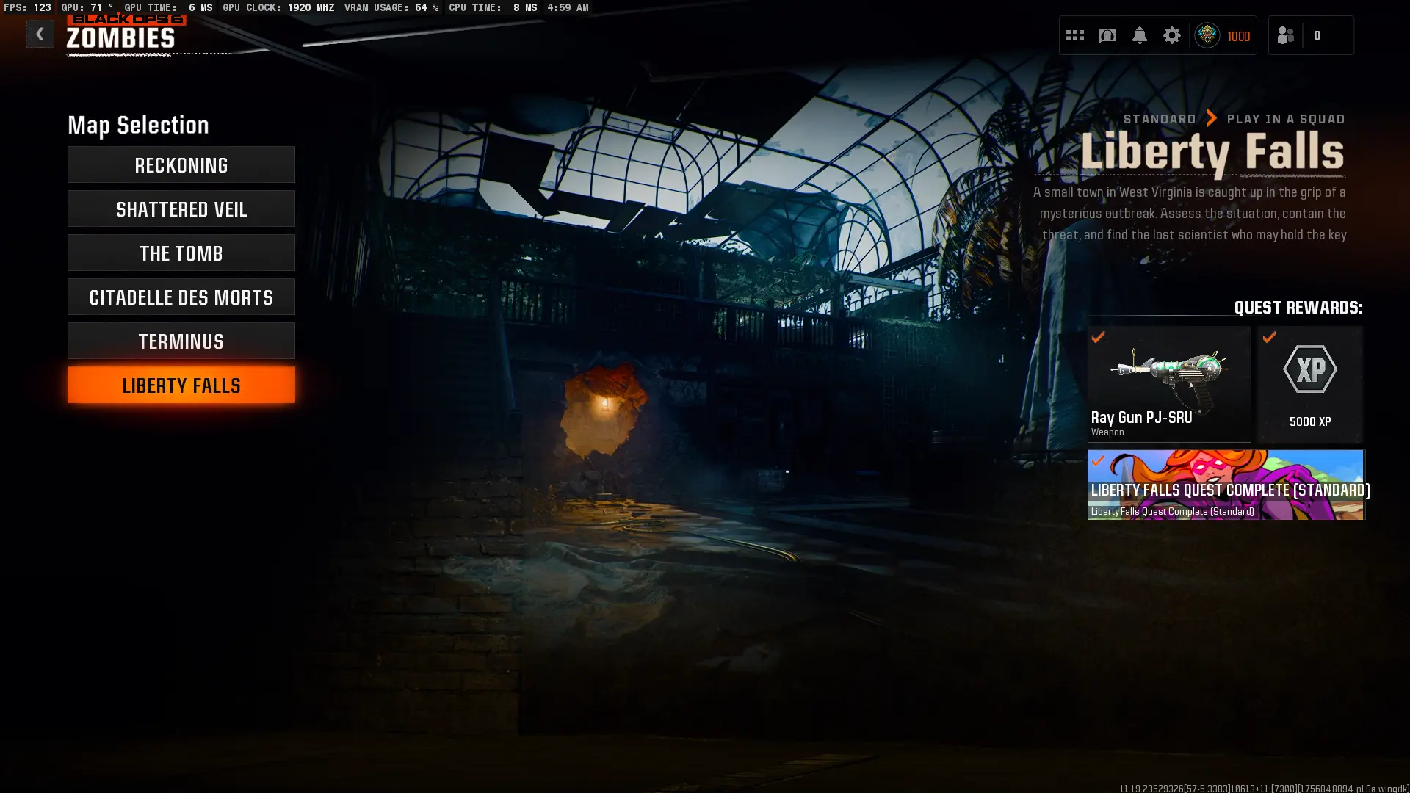Select the Shattered Veil map
This screenshot has width=1410, height=793.
tap(181, 209)
